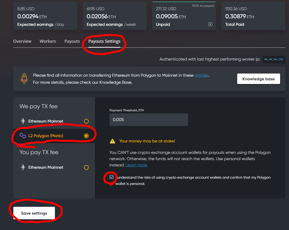Open the Workers tab
289x230 pixels.
pos(48,41)
